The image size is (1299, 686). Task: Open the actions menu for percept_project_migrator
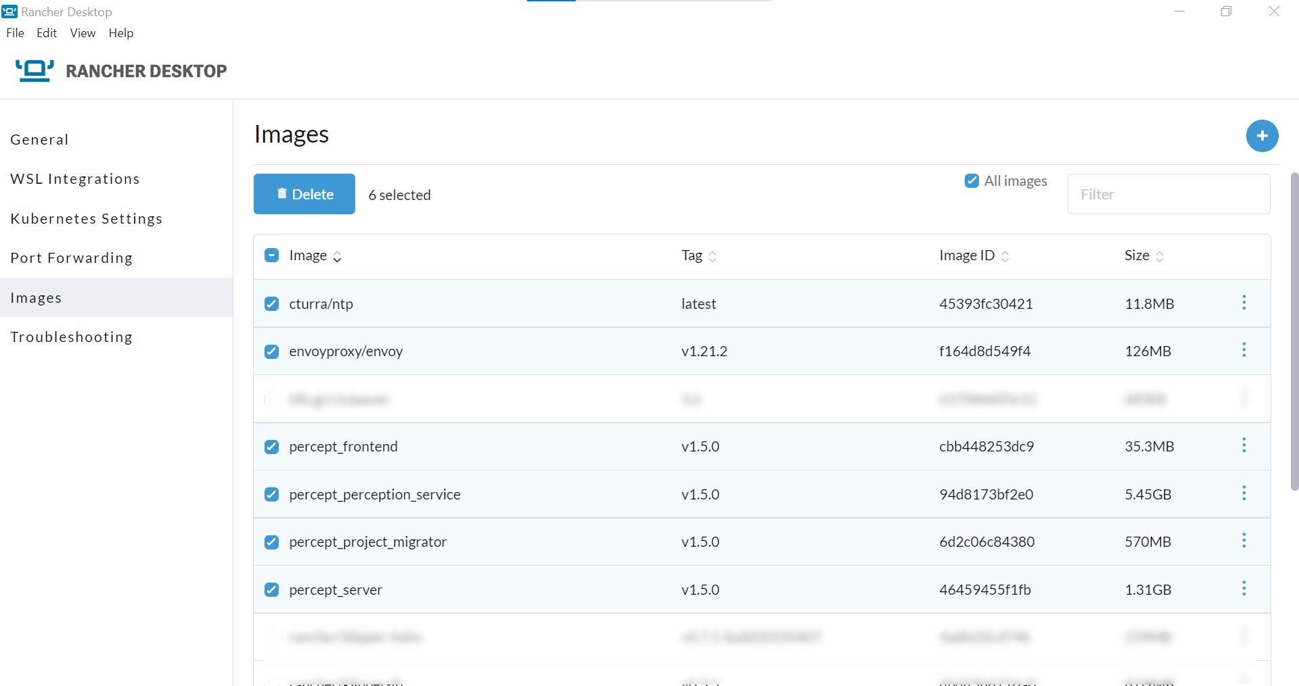(x=1244, y=541)
